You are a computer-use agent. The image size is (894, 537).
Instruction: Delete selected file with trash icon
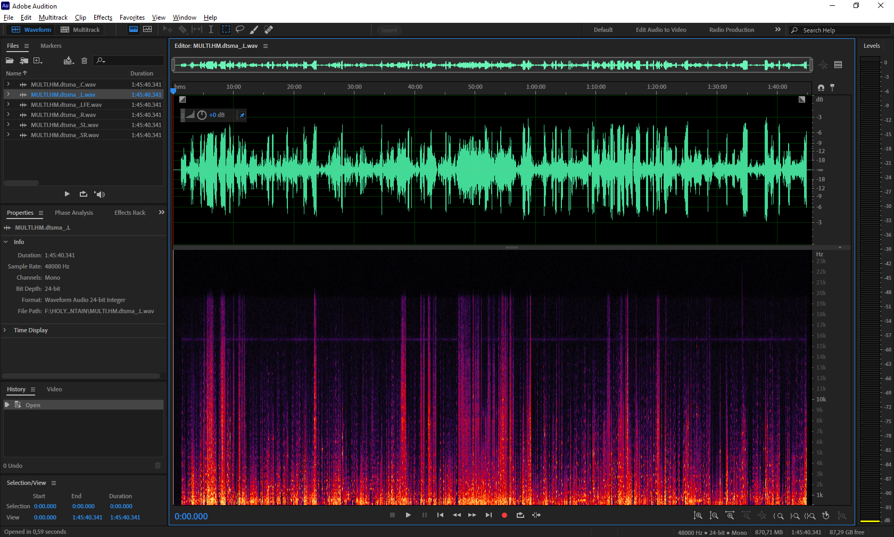tap(84, 61)
